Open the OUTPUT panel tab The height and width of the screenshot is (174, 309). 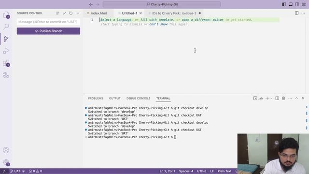pyautogui.click(x=115, y=98)
